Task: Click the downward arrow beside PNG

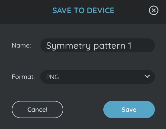Action: coord(147,76)
